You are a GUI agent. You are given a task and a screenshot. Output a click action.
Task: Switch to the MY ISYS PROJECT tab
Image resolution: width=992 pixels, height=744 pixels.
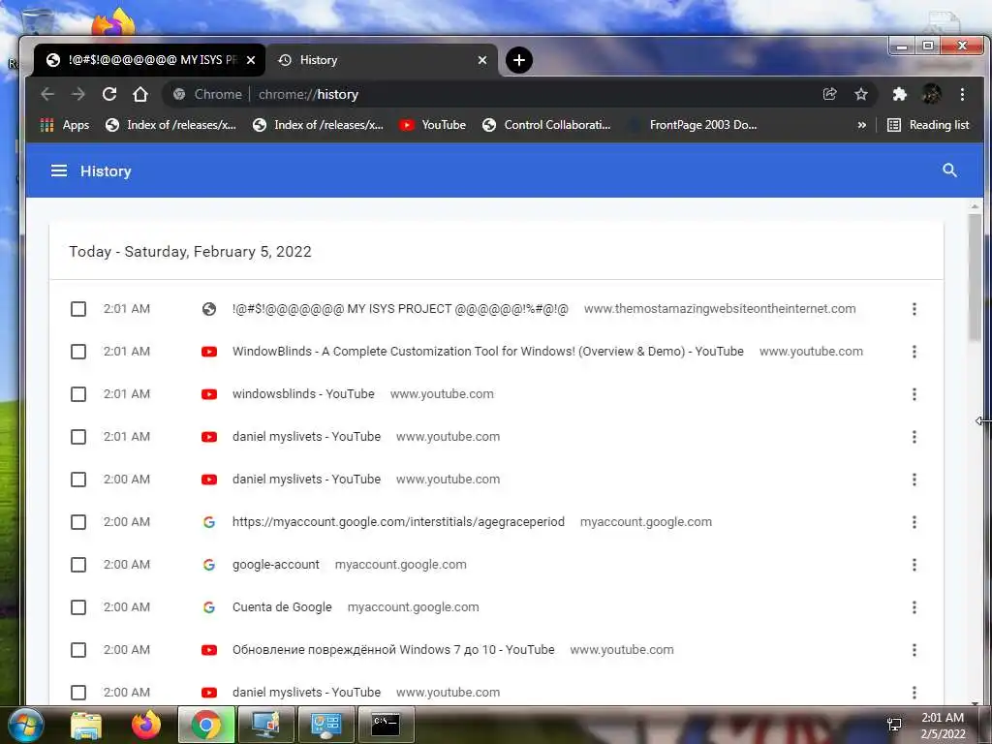pyautogui.click(x=149, y=60)
